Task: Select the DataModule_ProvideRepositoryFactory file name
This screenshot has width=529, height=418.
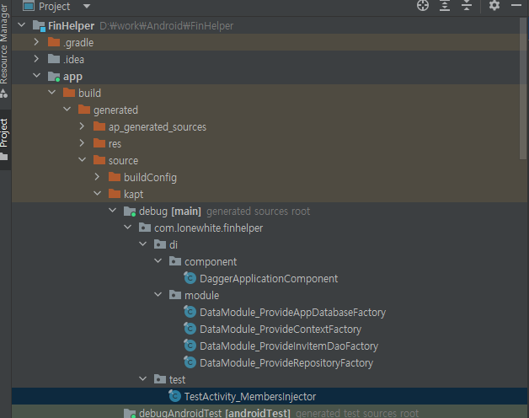Action: click(x=286, y=363)
